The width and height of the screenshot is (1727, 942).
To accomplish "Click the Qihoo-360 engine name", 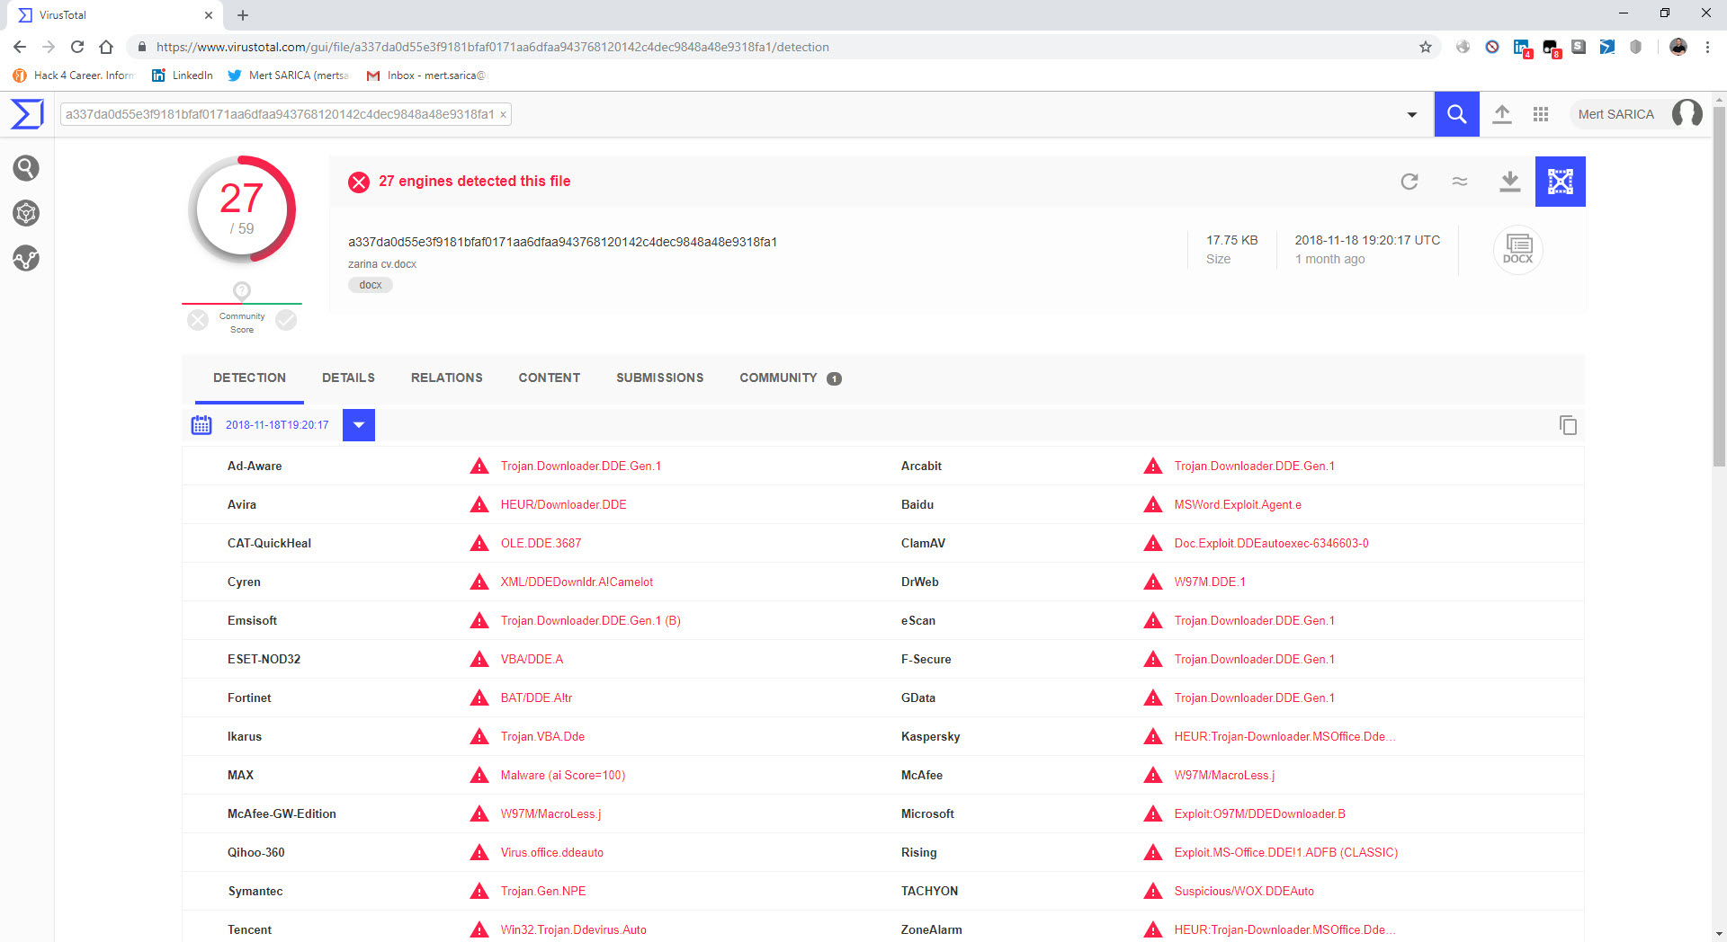I will pos(256,852).
